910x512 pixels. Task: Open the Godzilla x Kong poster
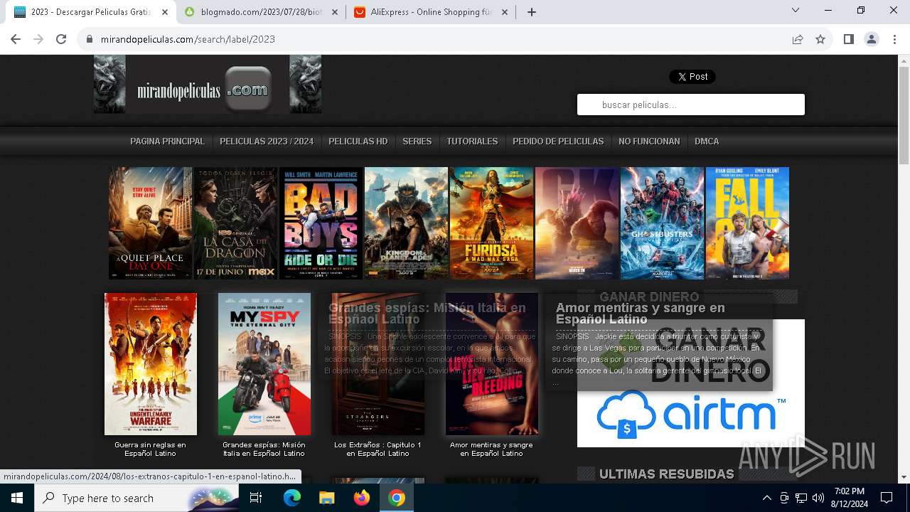tap(577, 223)
